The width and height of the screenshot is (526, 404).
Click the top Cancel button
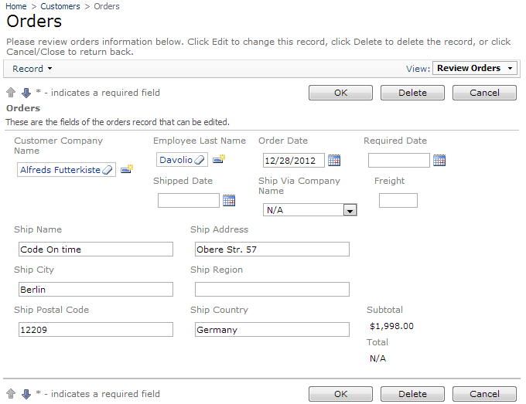click(484, 93)
